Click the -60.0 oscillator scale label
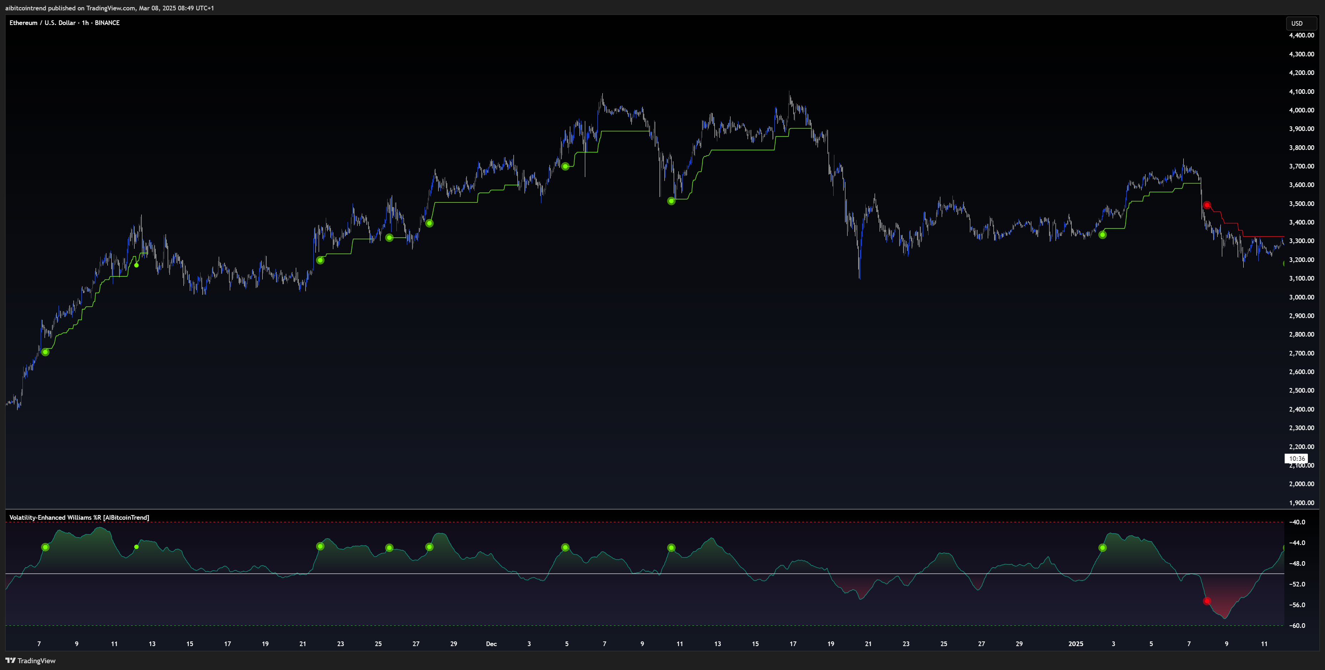 (1297, 626)
